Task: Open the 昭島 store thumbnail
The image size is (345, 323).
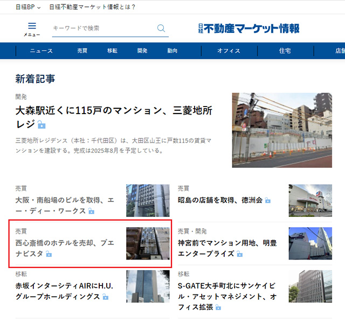Action: pos(310,200)
